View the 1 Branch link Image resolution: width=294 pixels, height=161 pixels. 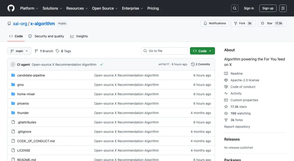pos(44,51)
